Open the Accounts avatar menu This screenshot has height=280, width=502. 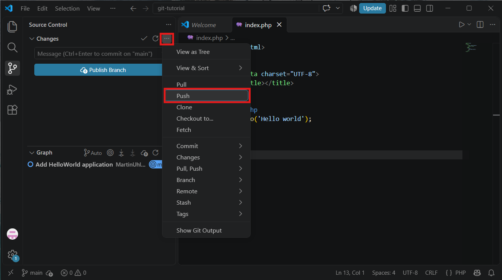(x=12, y=234)
